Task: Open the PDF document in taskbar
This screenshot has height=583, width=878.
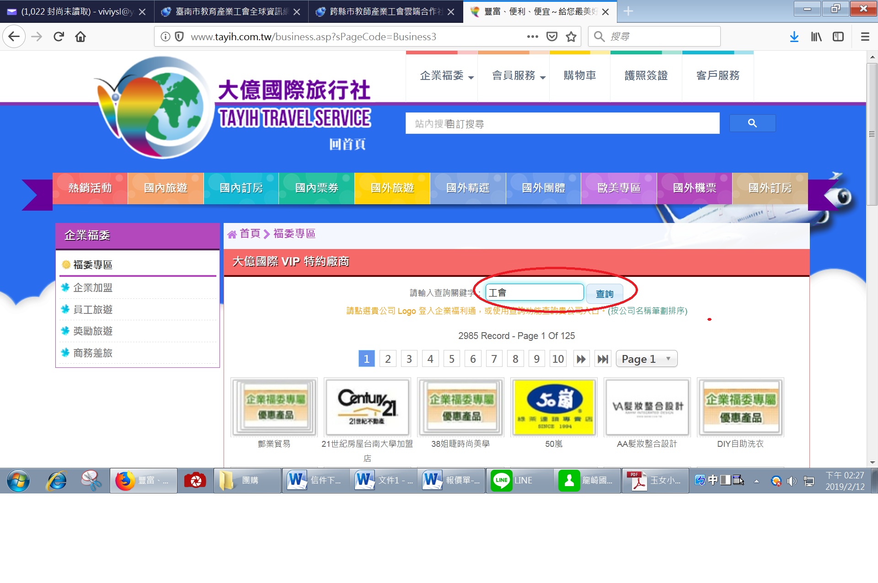Action: [655, 481]
